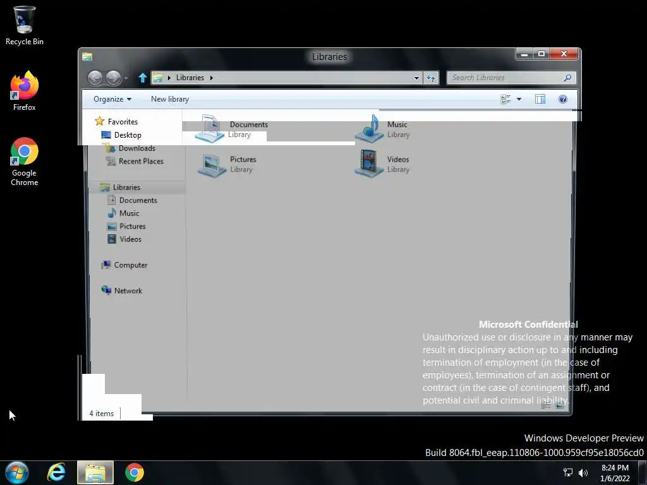
Task: Open Explorer help
Action: tap(563, 99)
